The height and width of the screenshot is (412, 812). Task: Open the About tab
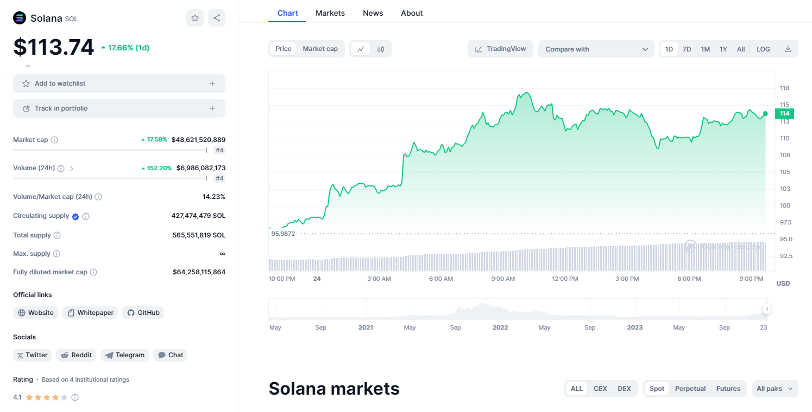tap(412, 13)
